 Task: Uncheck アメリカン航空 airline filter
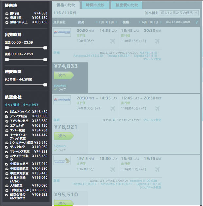pos(7,121)
